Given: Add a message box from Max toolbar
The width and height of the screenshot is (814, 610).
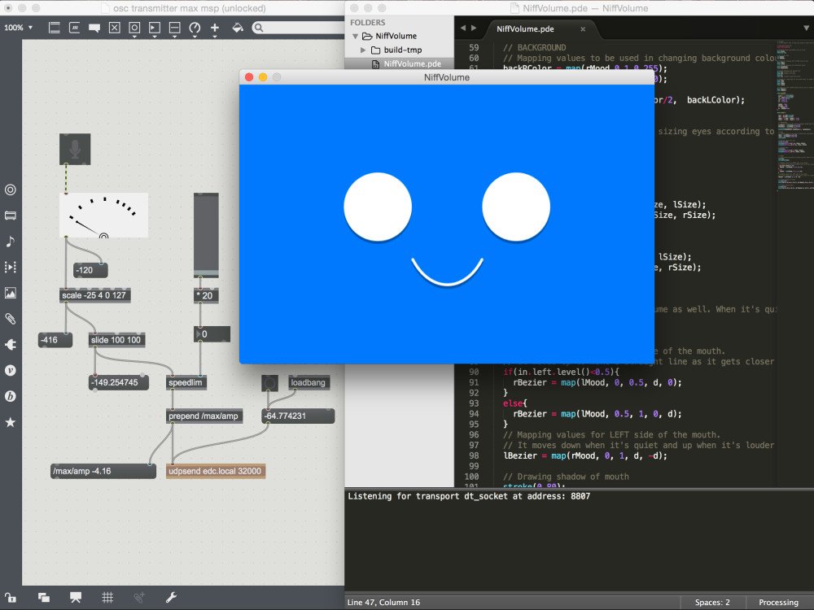Looking at the screenshot, I should point(74,28).
